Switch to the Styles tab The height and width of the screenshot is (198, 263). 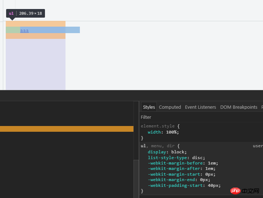(x=149, y=107)
